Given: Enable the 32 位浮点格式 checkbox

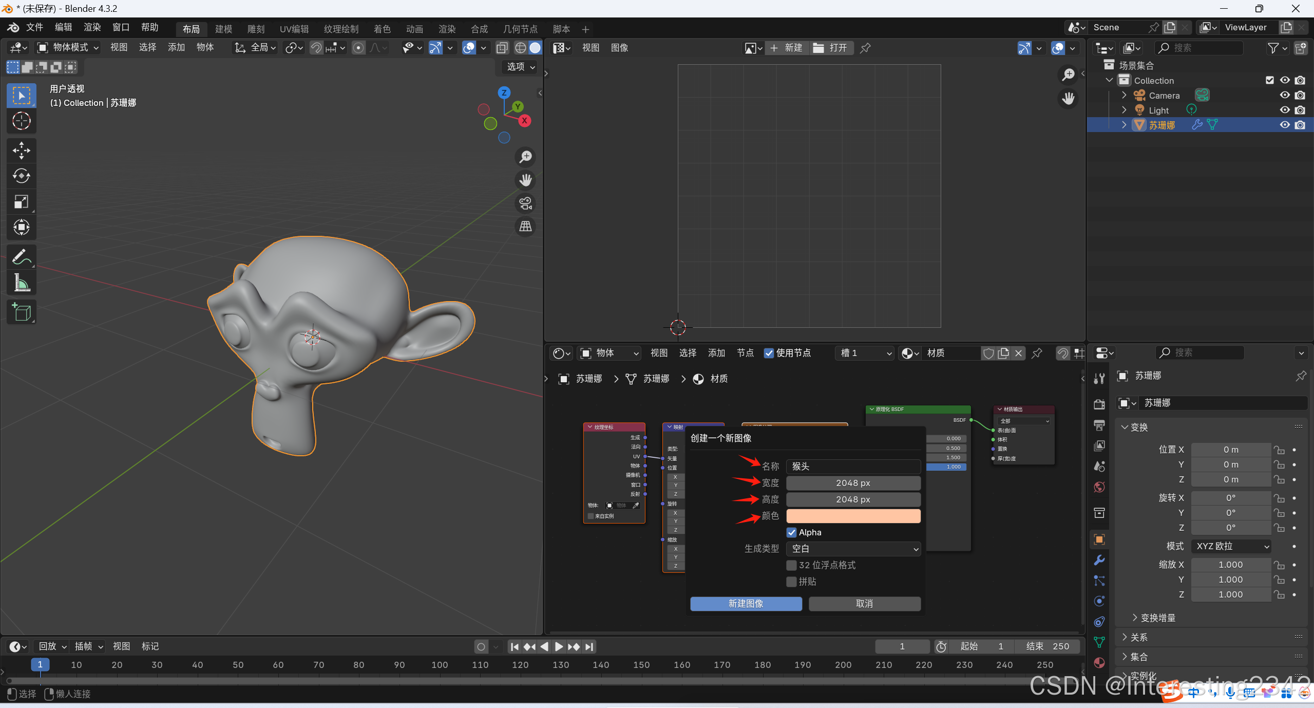Looking at the screenshot, I should (791, 565).
